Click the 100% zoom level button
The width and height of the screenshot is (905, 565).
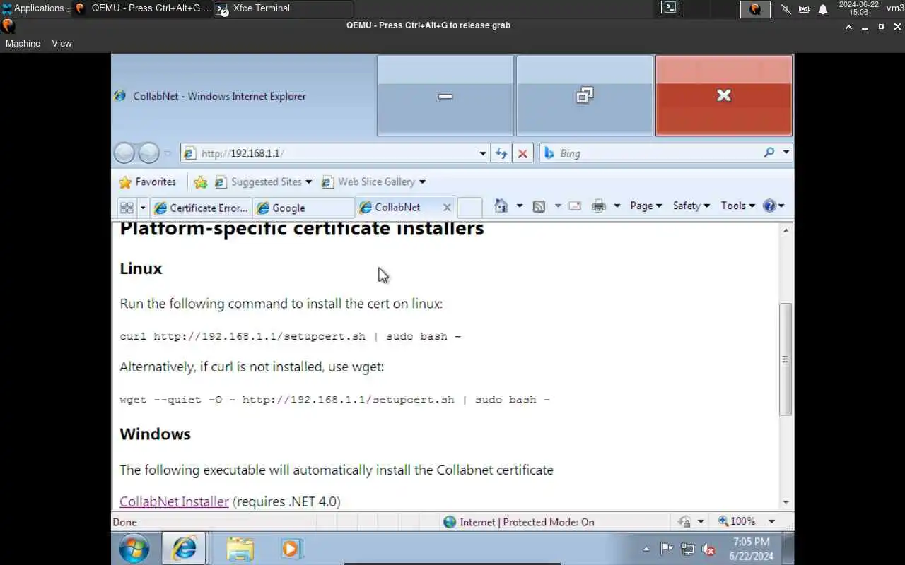coord(736,521)
